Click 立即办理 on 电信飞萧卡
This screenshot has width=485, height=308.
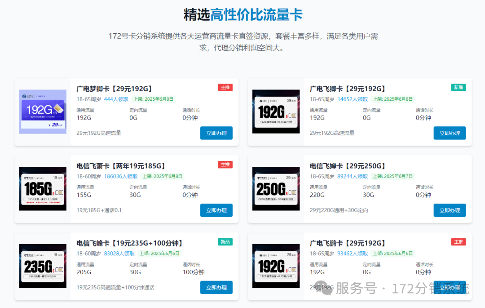click(x=216, y=210)
